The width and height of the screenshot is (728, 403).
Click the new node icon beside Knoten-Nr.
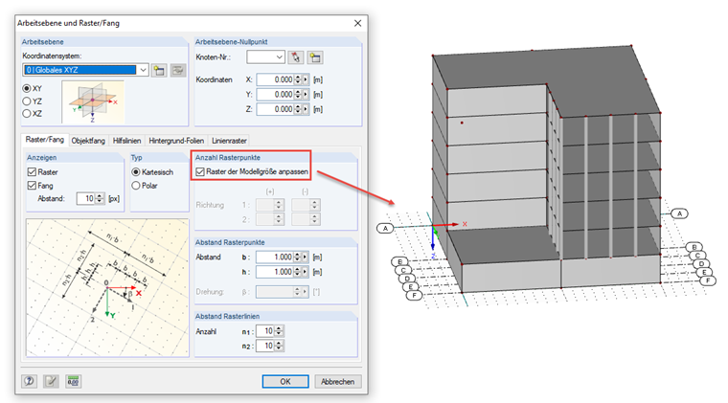tap(315, 57)
